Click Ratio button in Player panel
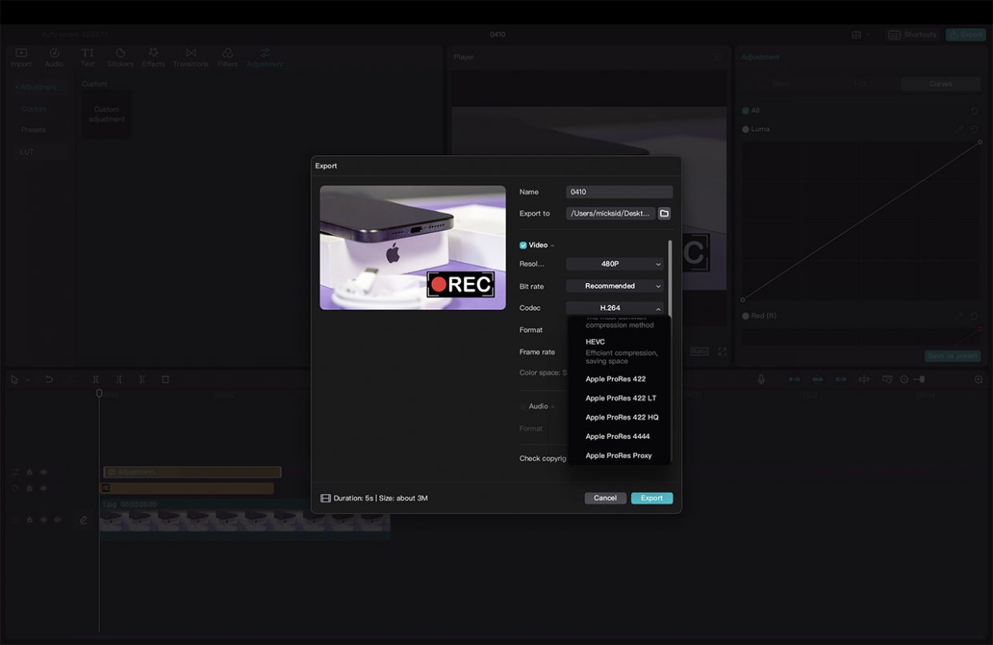993x645 pixels. point(699,351)
